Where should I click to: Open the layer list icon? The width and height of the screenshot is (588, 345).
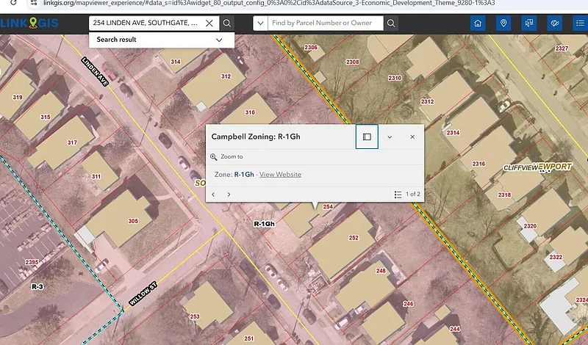click(580, 23)
